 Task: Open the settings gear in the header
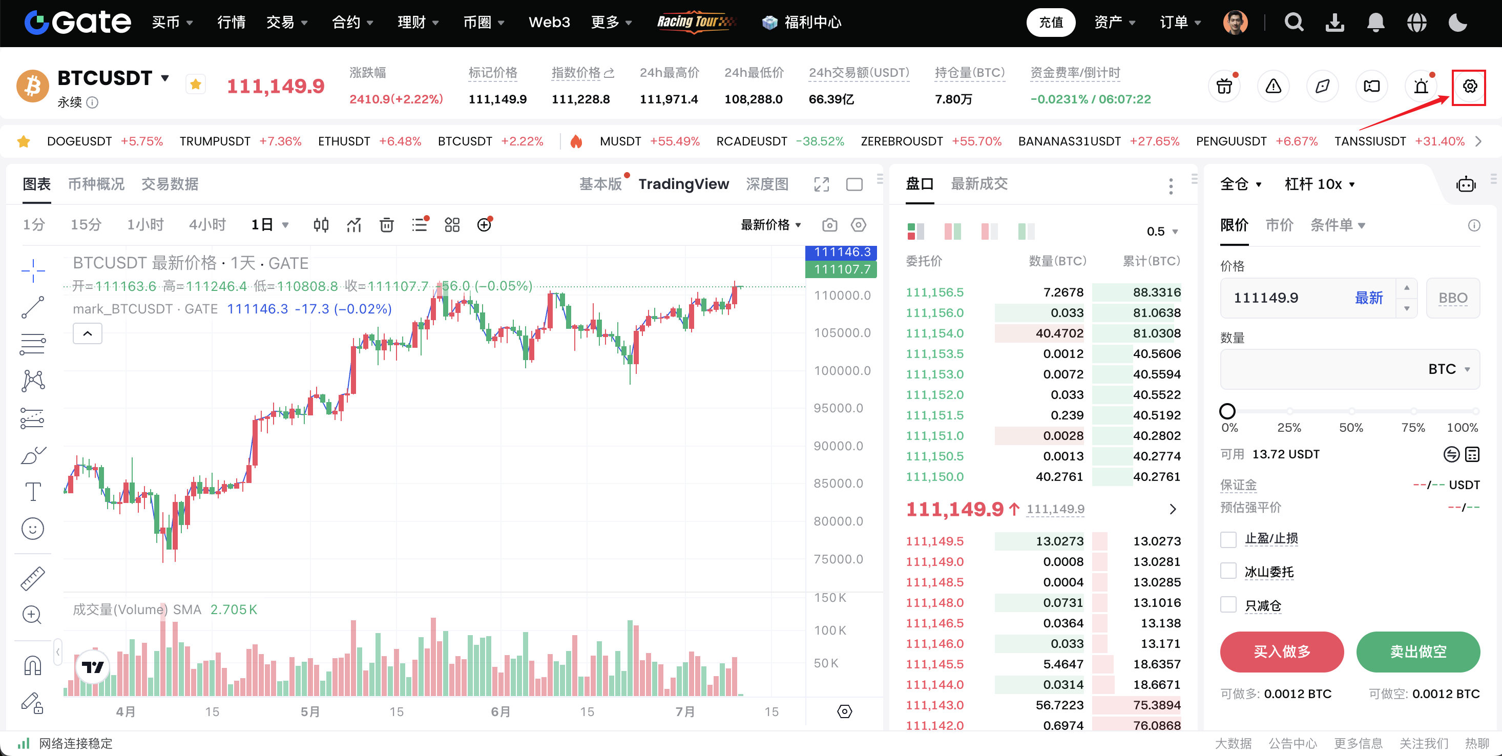(1469, 87)
